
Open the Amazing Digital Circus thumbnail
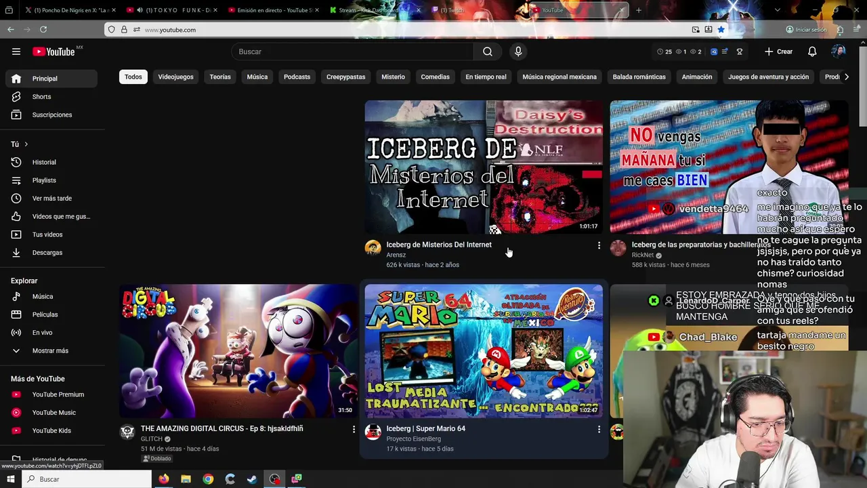[238, 351]
